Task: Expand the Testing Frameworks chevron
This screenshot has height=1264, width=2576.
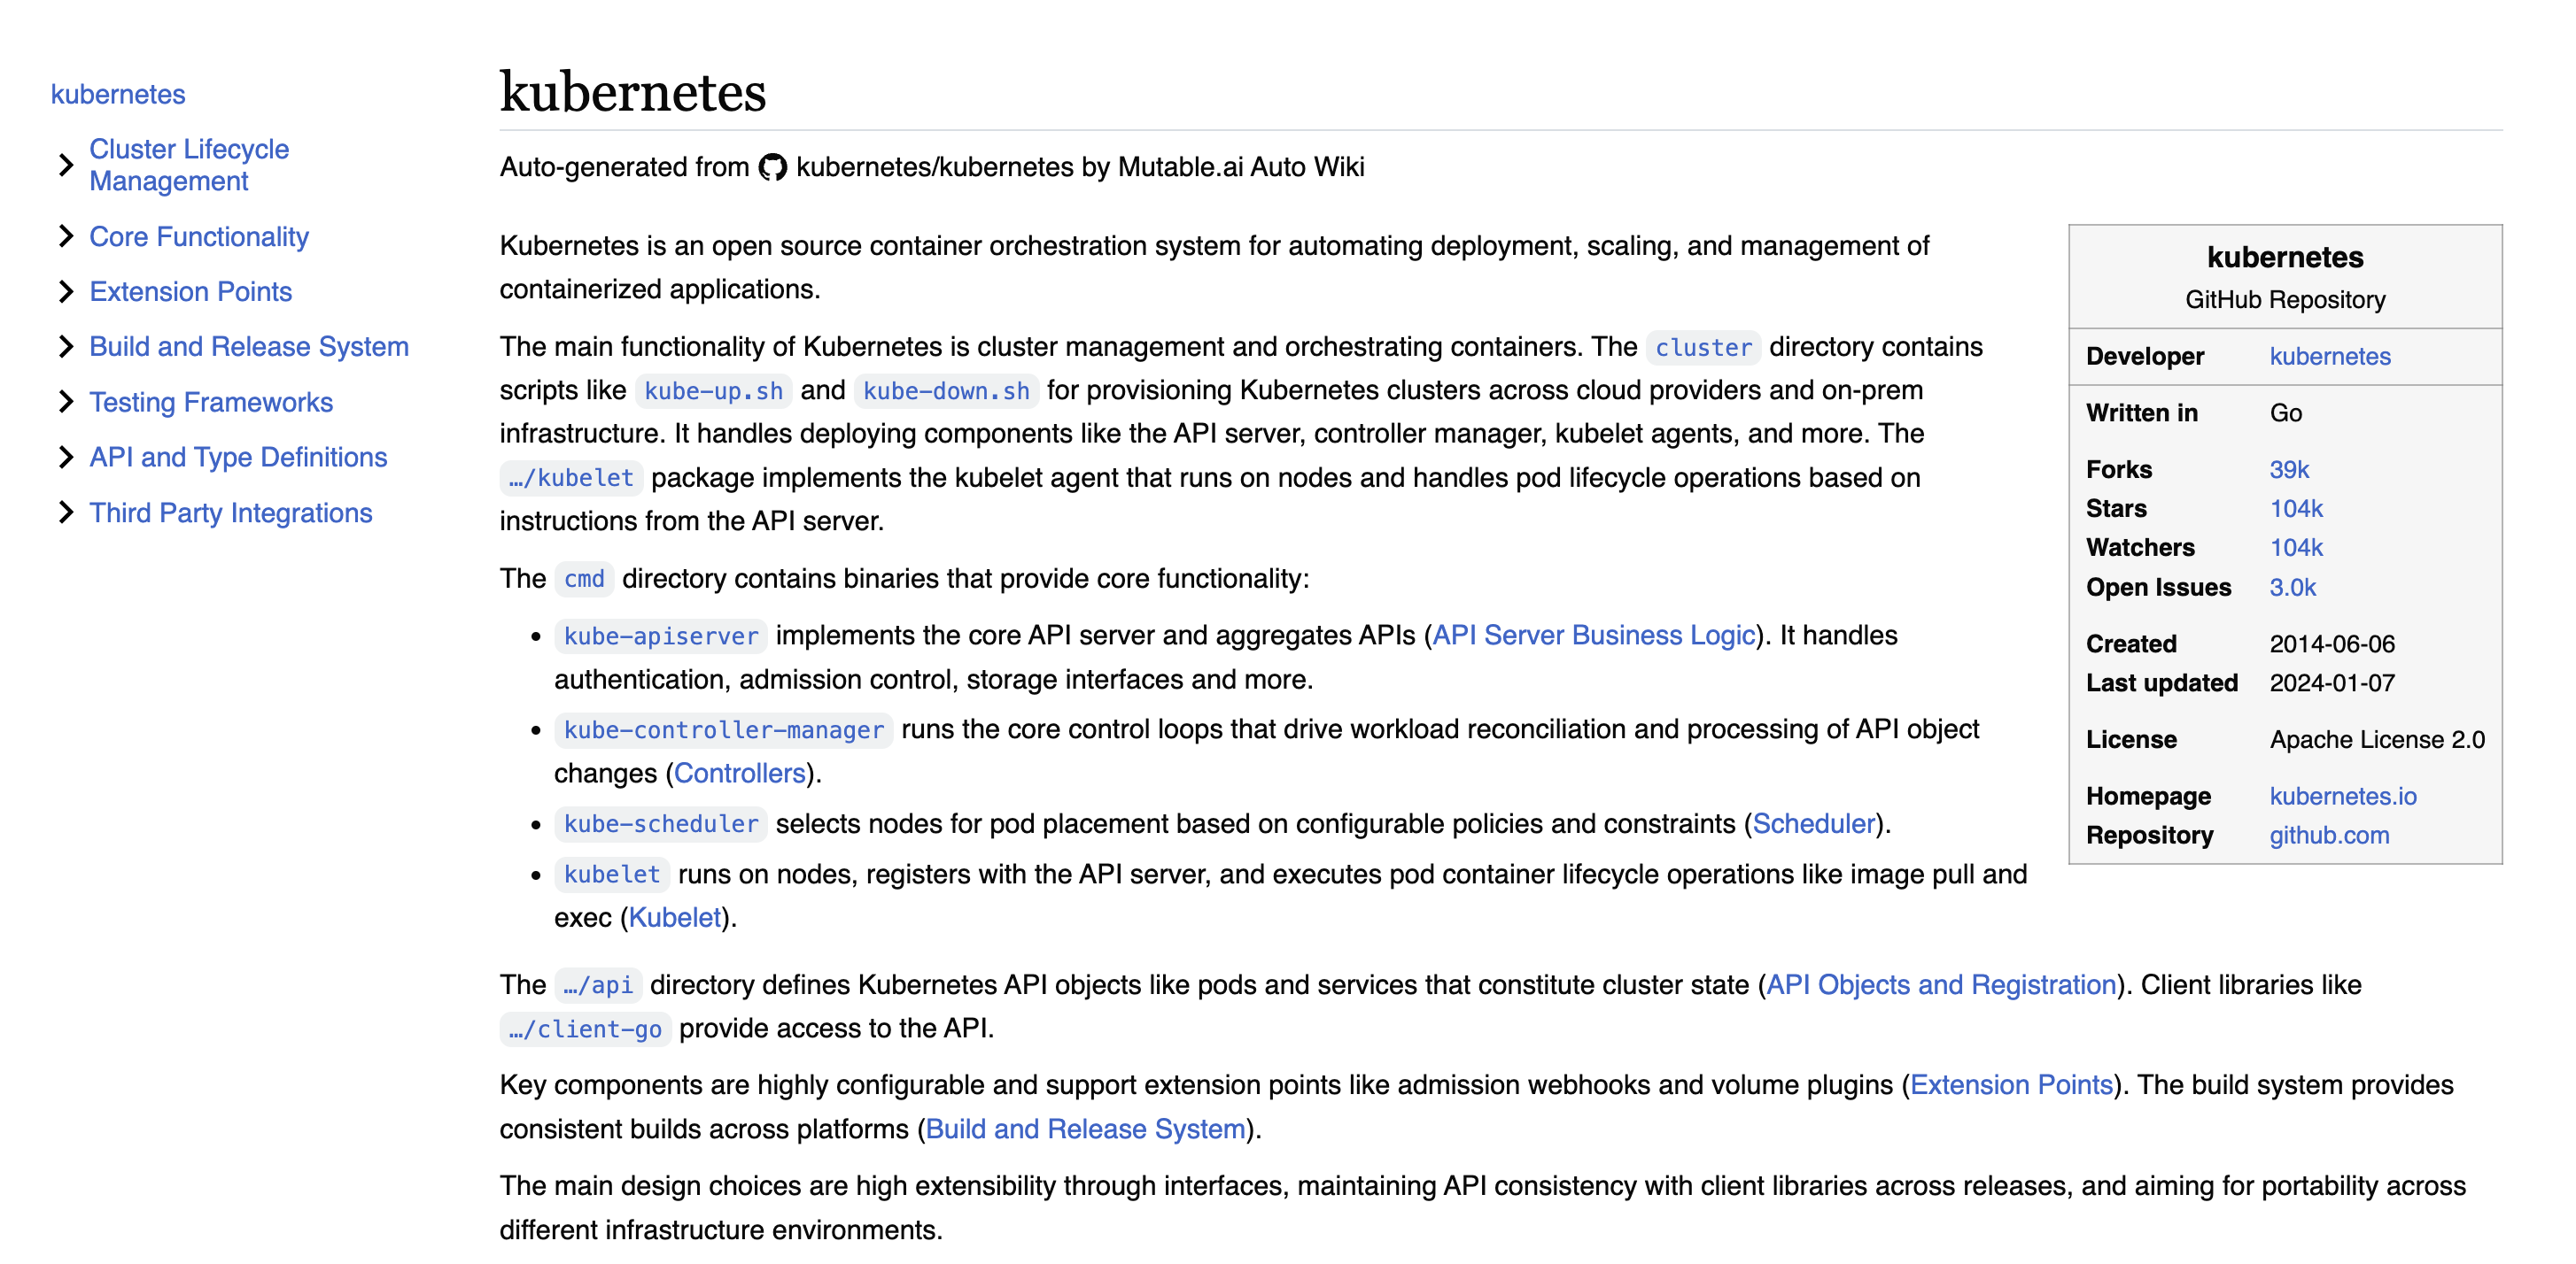Action: click(x=66, y=402)
